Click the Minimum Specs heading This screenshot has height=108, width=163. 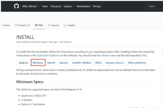30,82
